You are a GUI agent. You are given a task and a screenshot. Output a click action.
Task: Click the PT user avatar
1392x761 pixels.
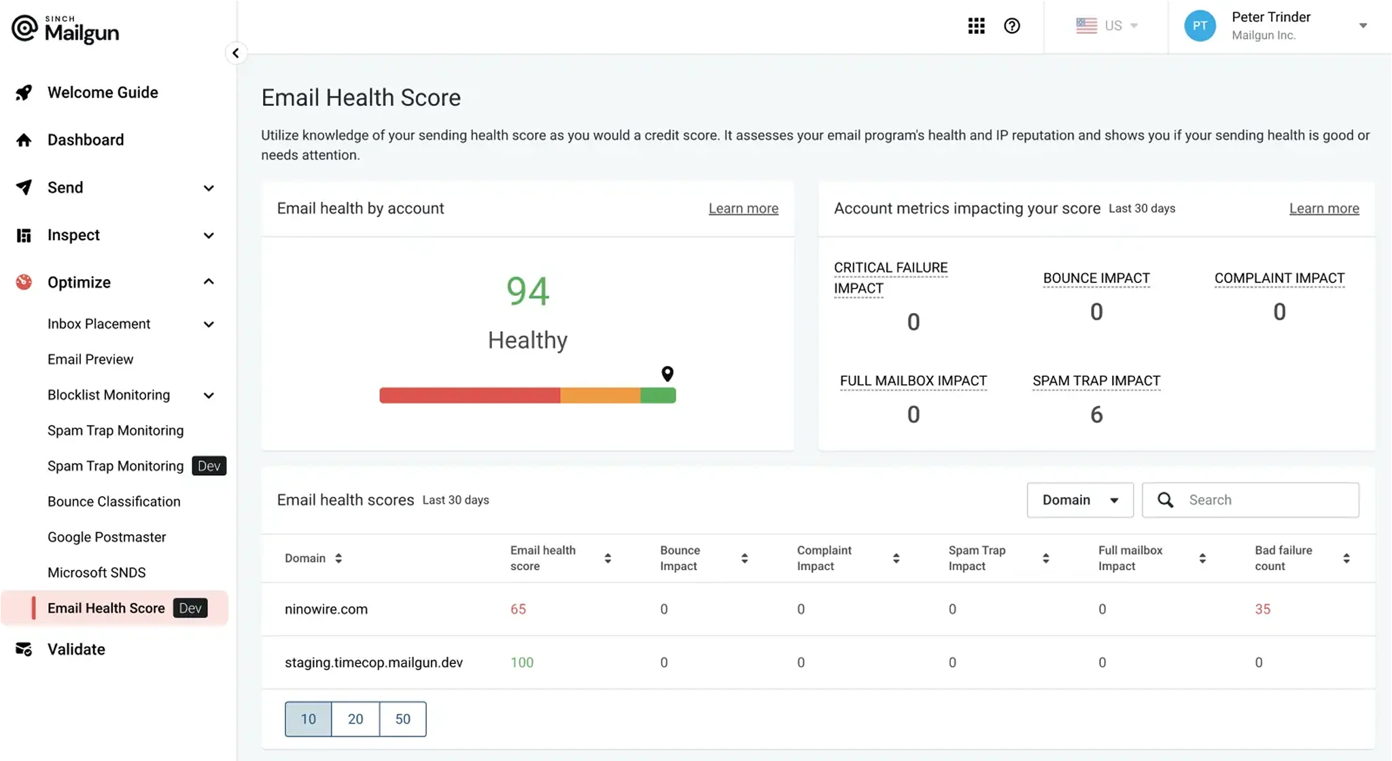pos(1200,26)
